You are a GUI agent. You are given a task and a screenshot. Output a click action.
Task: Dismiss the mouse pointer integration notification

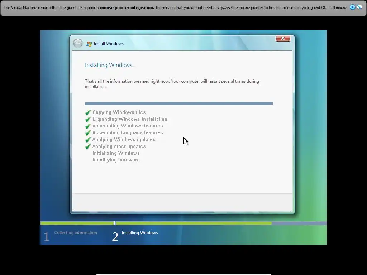[x=352, y=7]
